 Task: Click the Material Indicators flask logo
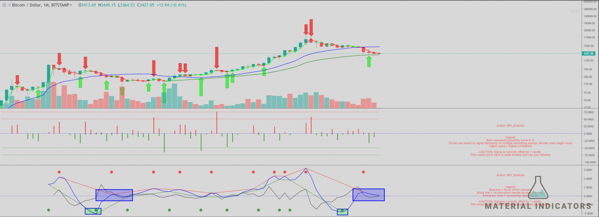pyautogui.click(x=538, y=187)
